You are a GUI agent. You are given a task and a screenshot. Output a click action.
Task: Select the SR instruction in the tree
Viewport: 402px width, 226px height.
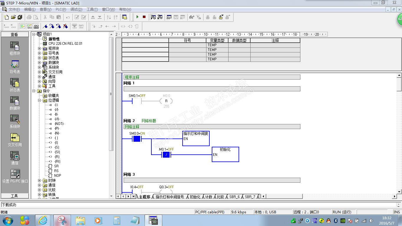coord(56,166)
